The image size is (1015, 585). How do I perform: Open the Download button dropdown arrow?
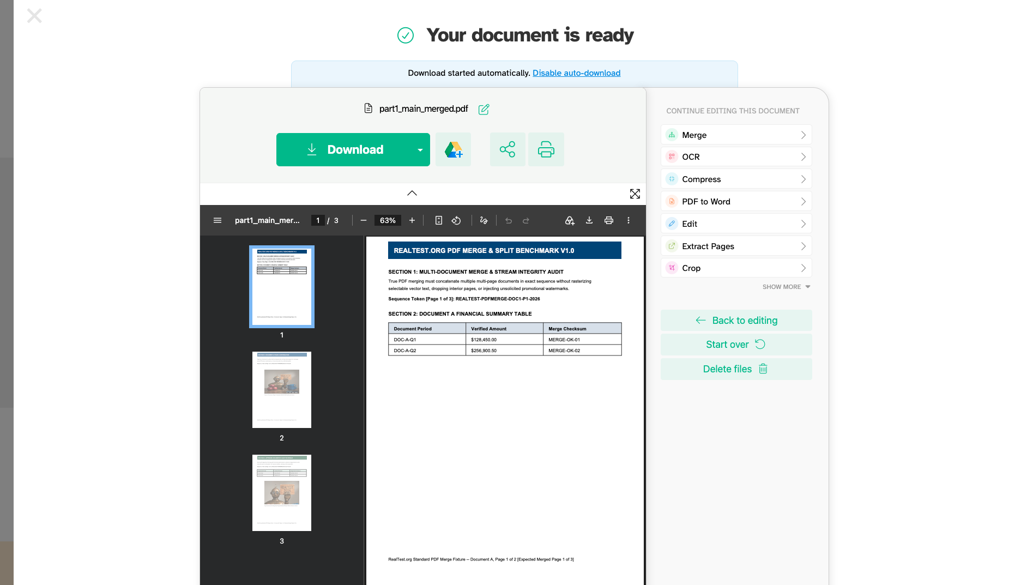click(x=420, y=150)
